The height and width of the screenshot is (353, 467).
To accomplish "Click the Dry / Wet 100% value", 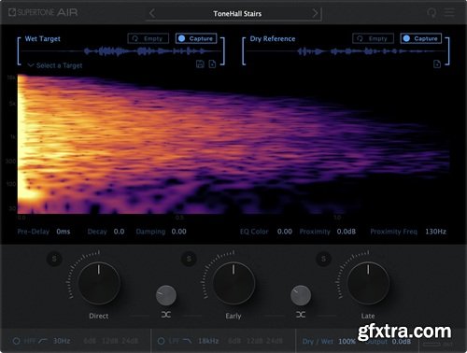I will coord(347,342).
